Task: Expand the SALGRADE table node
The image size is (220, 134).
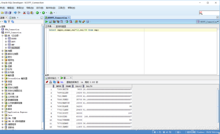Action: click(x=6, y=48)
